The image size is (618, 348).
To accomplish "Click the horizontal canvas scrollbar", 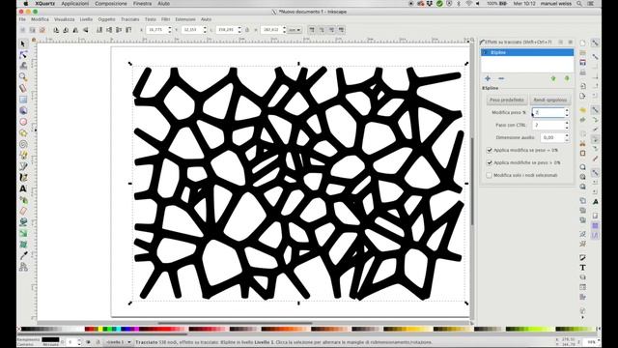I will (235, 323).
